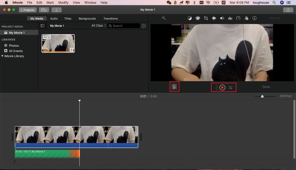
Task: Open WeChat in the menu bar
Action: [169, 3]
